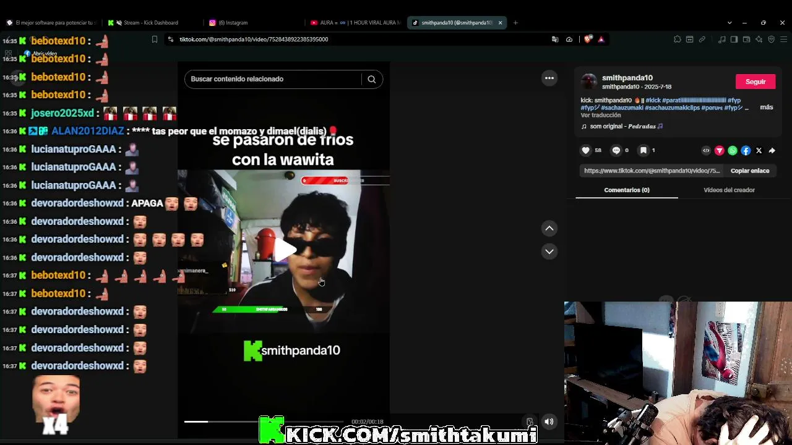
Task: Click the video time 00:02/00:18 label
Action: pyautogui.click(x=368, y=422)
